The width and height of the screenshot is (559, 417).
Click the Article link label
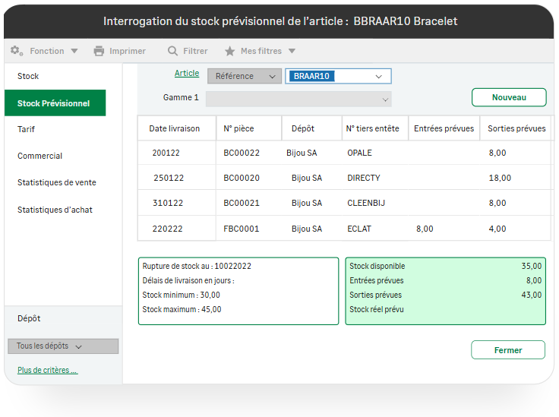[187, 74]
